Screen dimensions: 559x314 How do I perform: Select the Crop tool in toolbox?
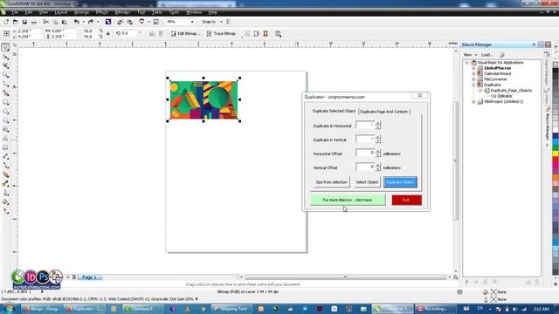[x=5, y=66]
